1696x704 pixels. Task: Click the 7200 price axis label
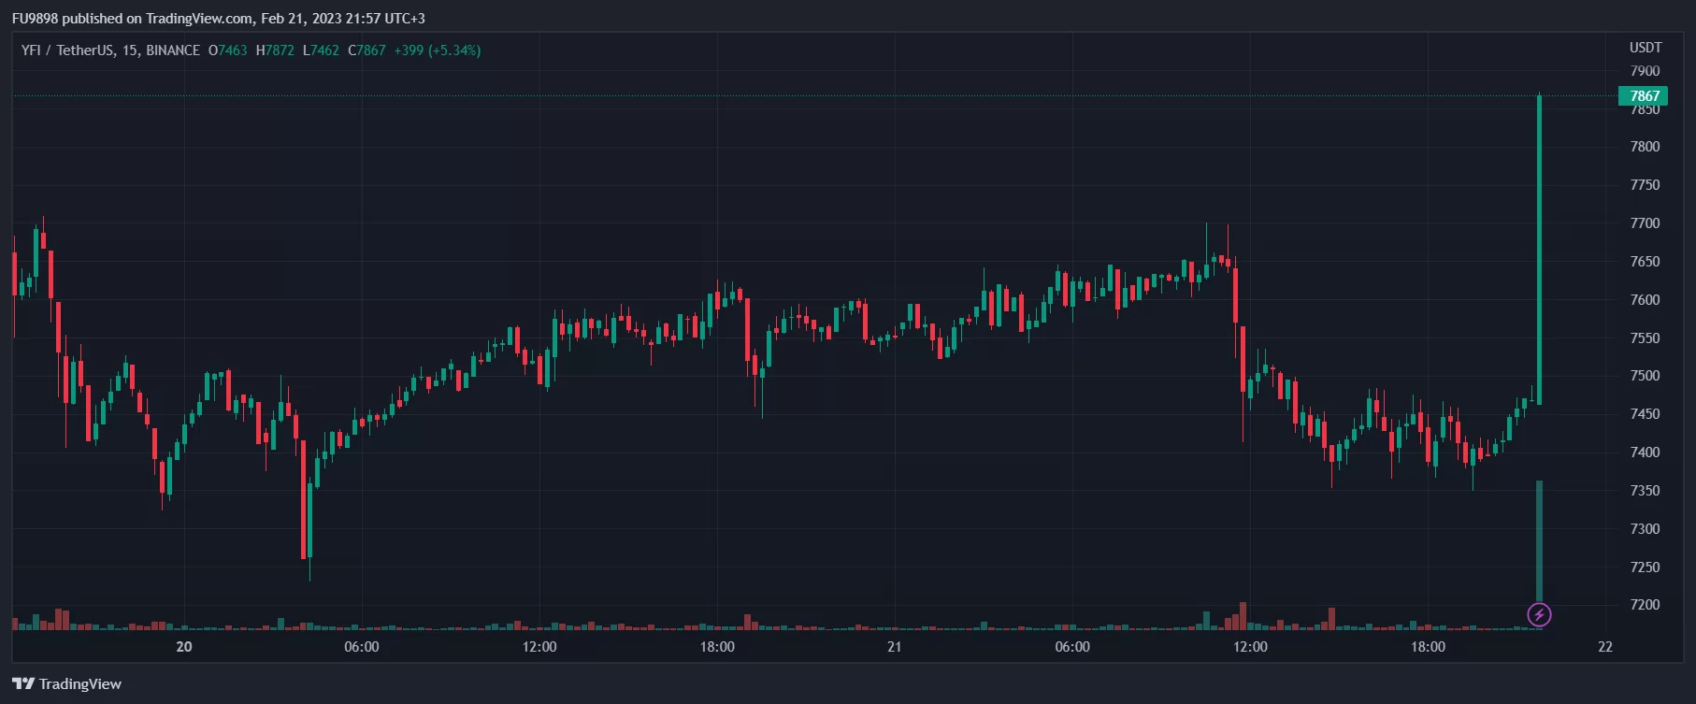(x=1645, y=605)
